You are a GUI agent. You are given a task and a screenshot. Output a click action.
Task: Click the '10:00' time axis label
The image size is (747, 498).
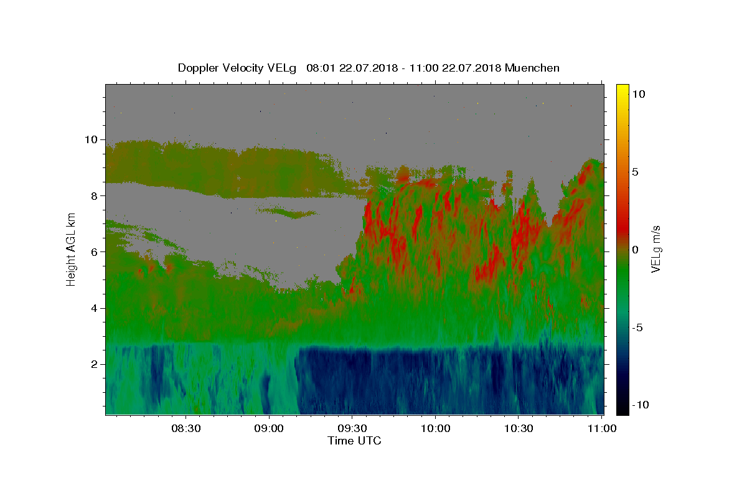tap(436, 428)
